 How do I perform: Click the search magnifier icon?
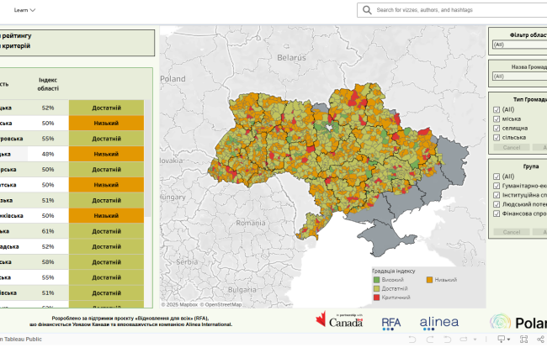coord(367,10)
